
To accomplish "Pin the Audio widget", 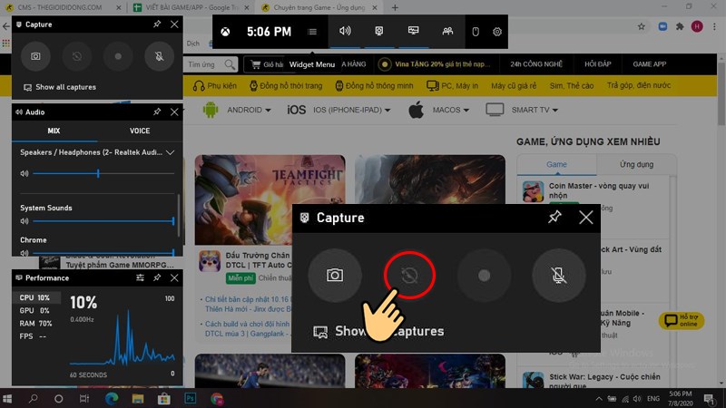I will pos(157,112).
